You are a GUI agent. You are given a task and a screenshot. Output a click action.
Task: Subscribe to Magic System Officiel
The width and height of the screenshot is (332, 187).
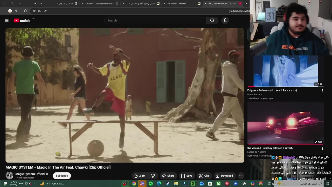click(62, 176)
